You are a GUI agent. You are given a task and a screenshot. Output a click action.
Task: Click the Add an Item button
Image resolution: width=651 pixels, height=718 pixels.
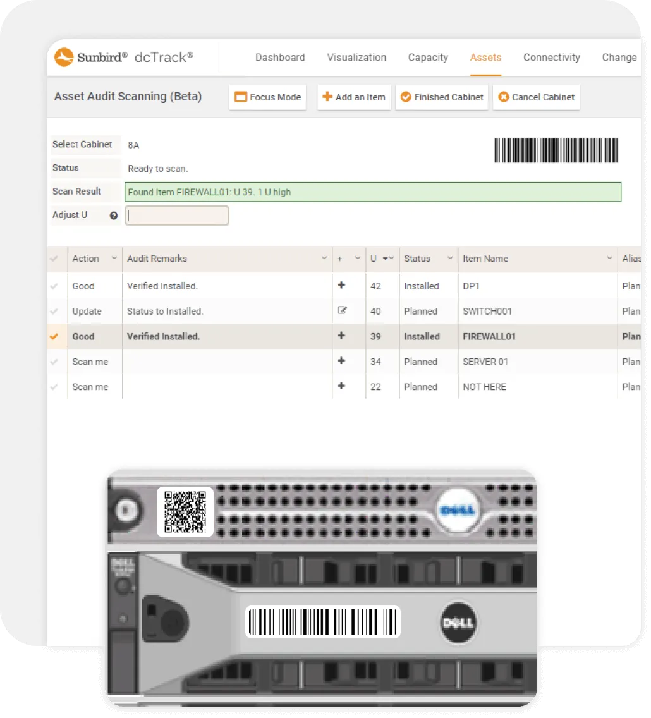[x=354, y=97]
